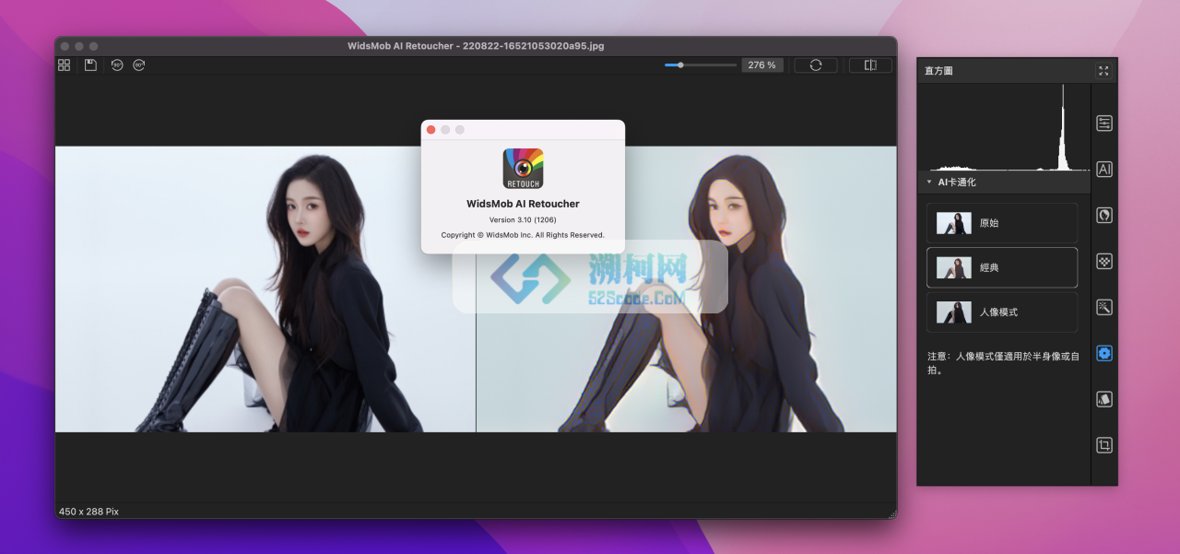Screen dimensions: 1180x554
Task: Click the save (floppy disk) icon
Action: click(90, 65)
